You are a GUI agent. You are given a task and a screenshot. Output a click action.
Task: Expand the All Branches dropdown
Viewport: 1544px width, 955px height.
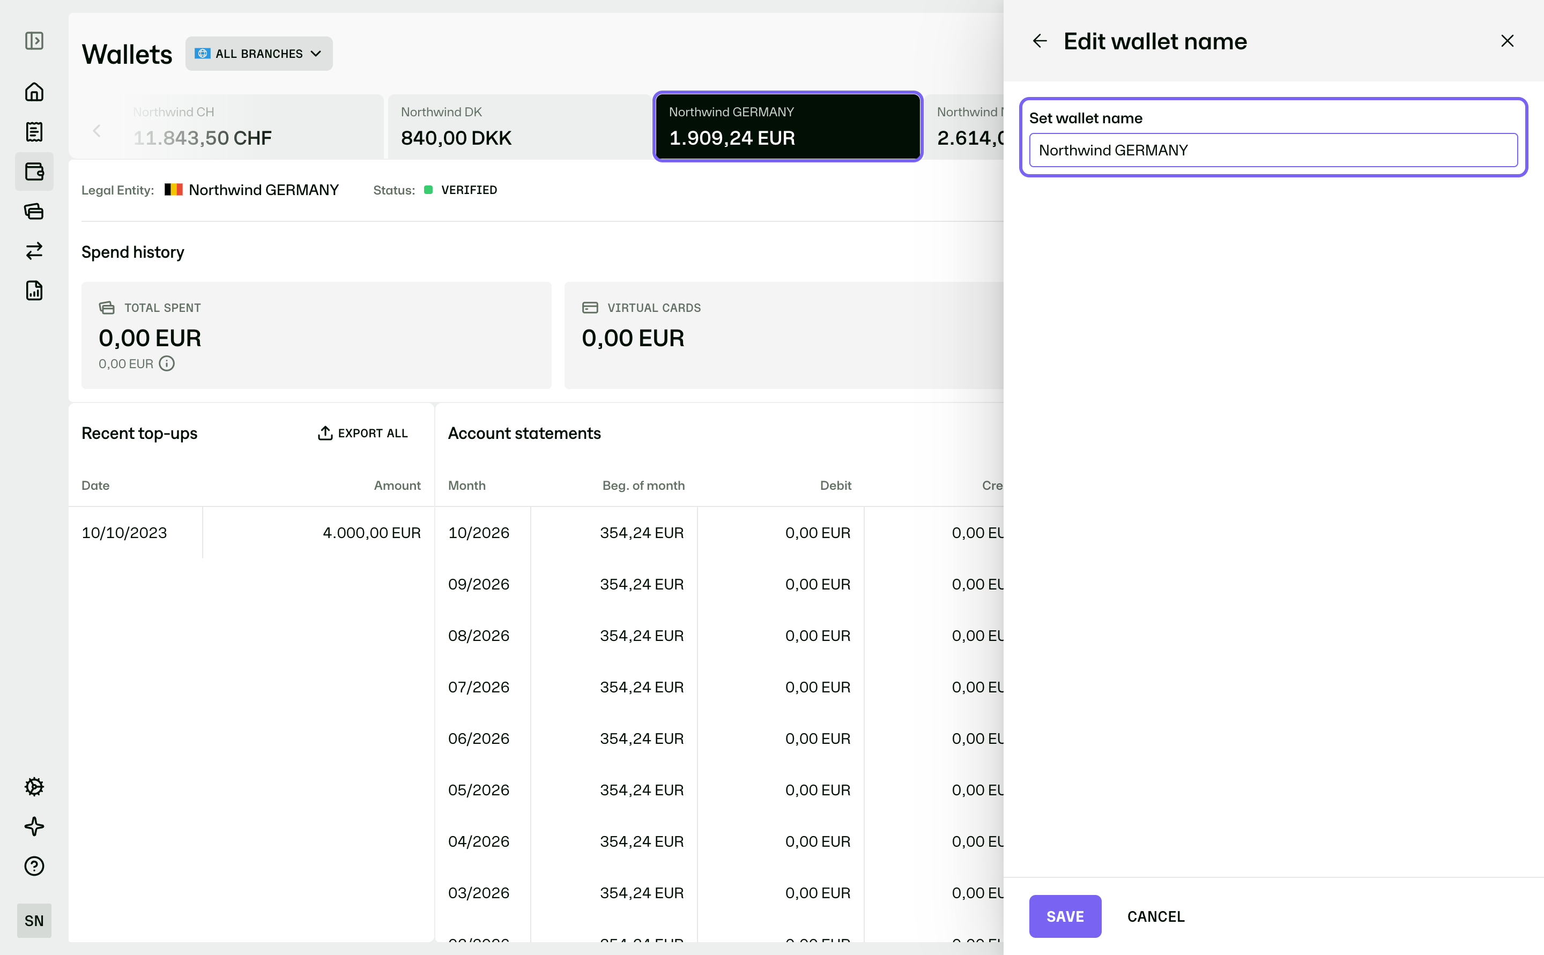[x=259, y=54]
